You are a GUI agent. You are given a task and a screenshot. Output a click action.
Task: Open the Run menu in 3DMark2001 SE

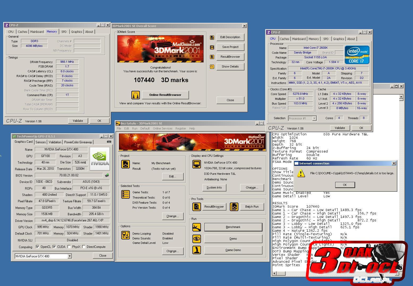point(135,128)
